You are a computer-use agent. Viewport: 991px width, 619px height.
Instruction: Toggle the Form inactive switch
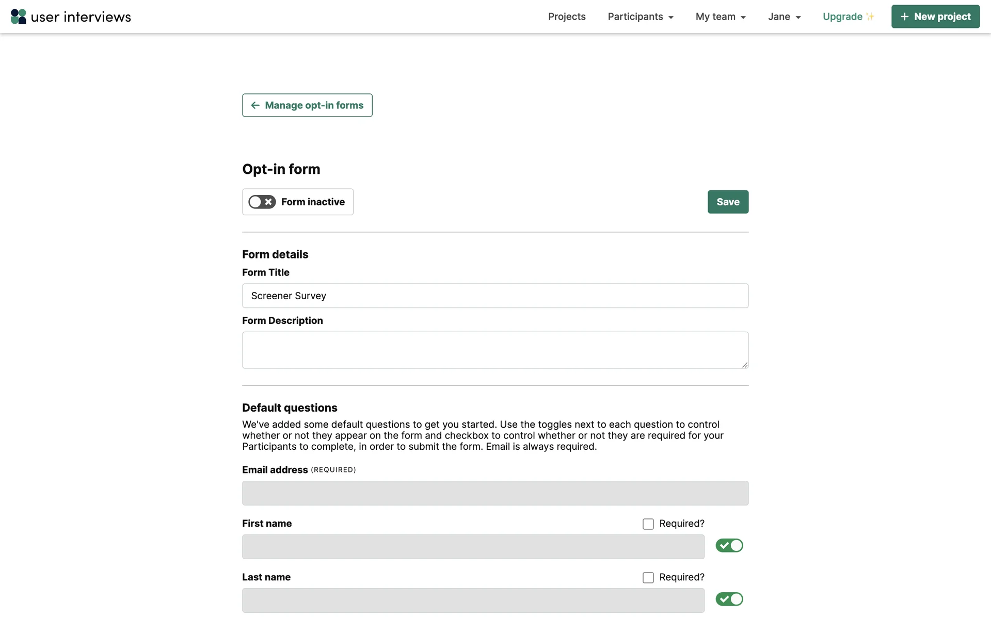point(262,202)
